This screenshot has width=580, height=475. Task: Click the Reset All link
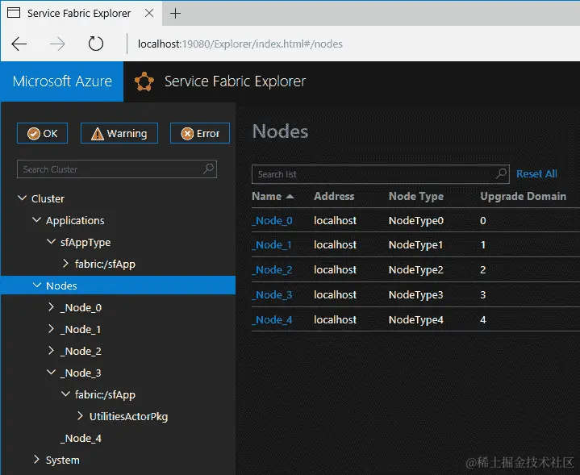pyautogui.click(x=536, y=174)
